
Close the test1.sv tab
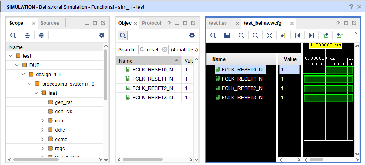pos(237,24)
